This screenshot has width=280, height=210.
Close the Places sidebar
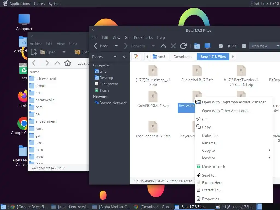coord(124,57)
